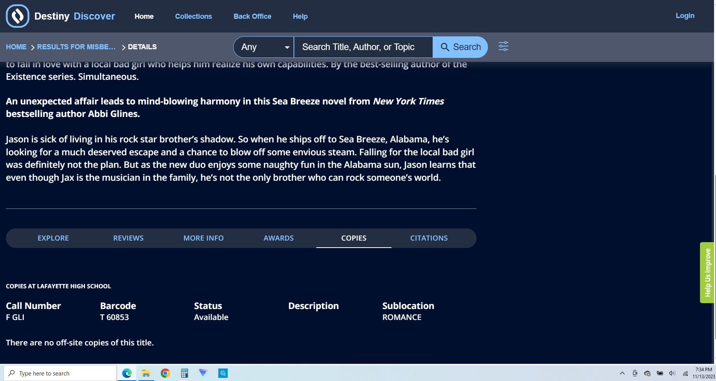Switch to the CITATIONS tab

(429, 238)
